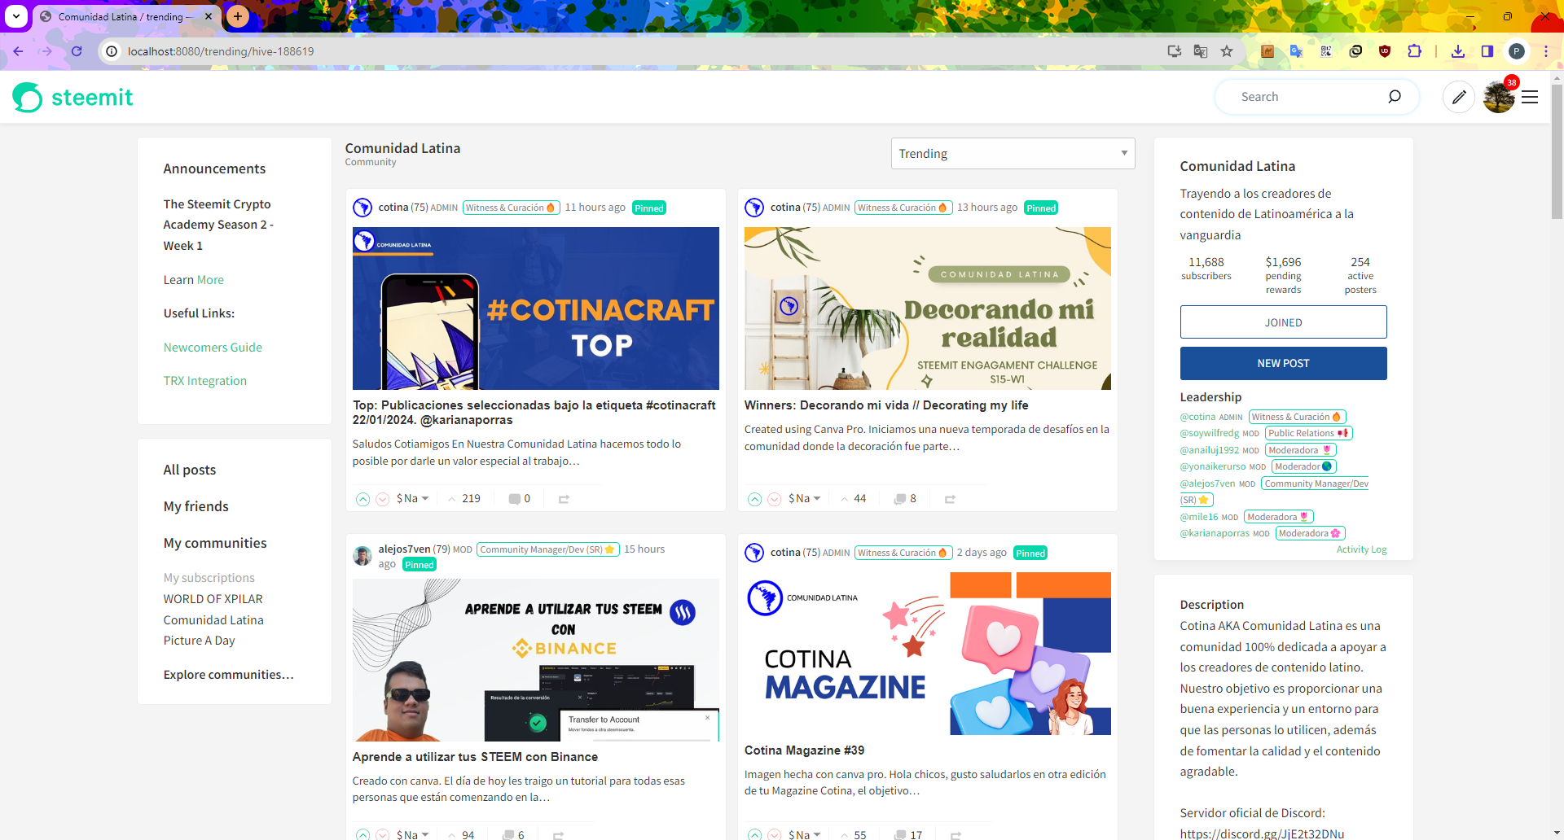Click the search magnifier icon
This screenshot has height=840, width=1564.
[1395, 97]
